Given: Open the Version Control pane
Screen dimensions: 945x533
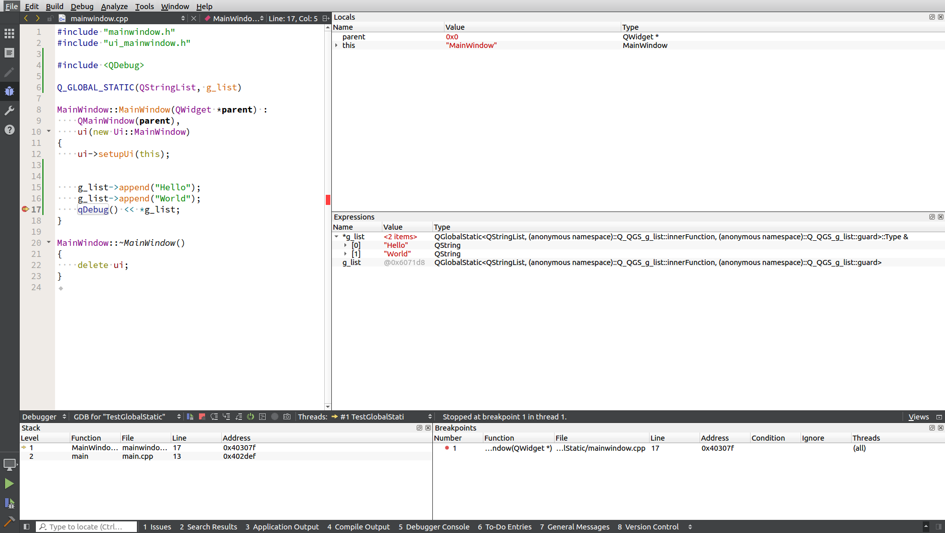Looking at the screenshot, I should click(x=648, y=526).
